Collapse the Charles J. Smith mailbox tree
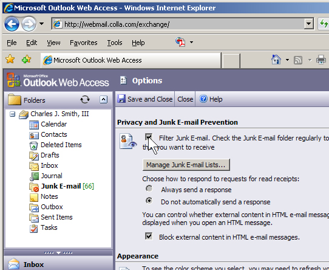 (x=13, y=114)
